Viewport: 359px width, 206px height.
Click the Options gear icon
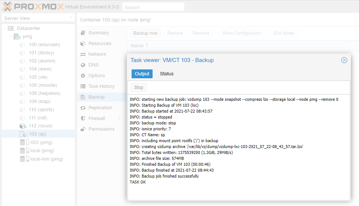(x=83, y=76)
